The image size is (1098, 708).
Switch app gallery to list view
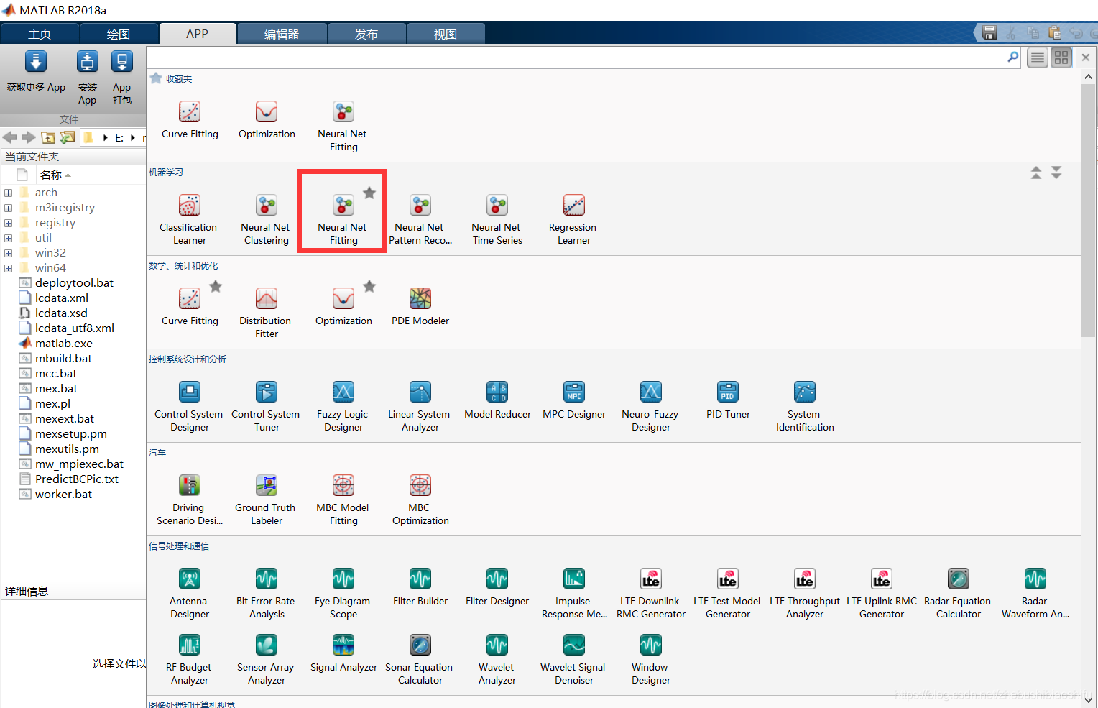tap(1037, 58)
